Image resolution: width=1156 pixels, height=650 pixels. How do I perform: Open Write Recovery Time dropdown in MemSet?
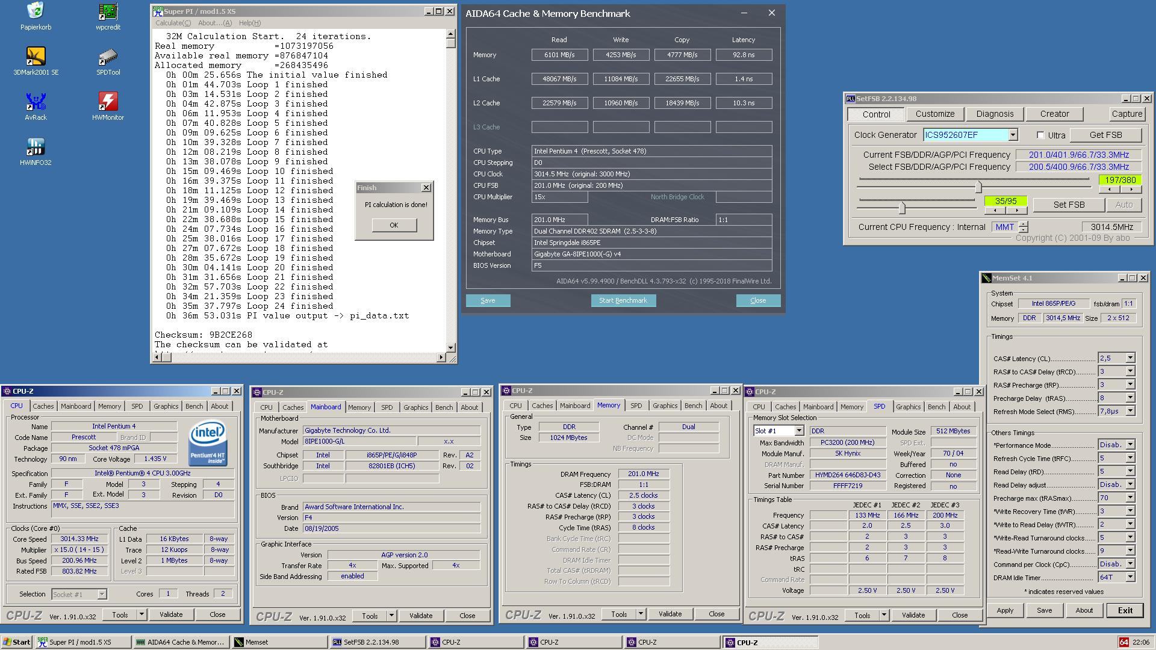pos(1130,511)
